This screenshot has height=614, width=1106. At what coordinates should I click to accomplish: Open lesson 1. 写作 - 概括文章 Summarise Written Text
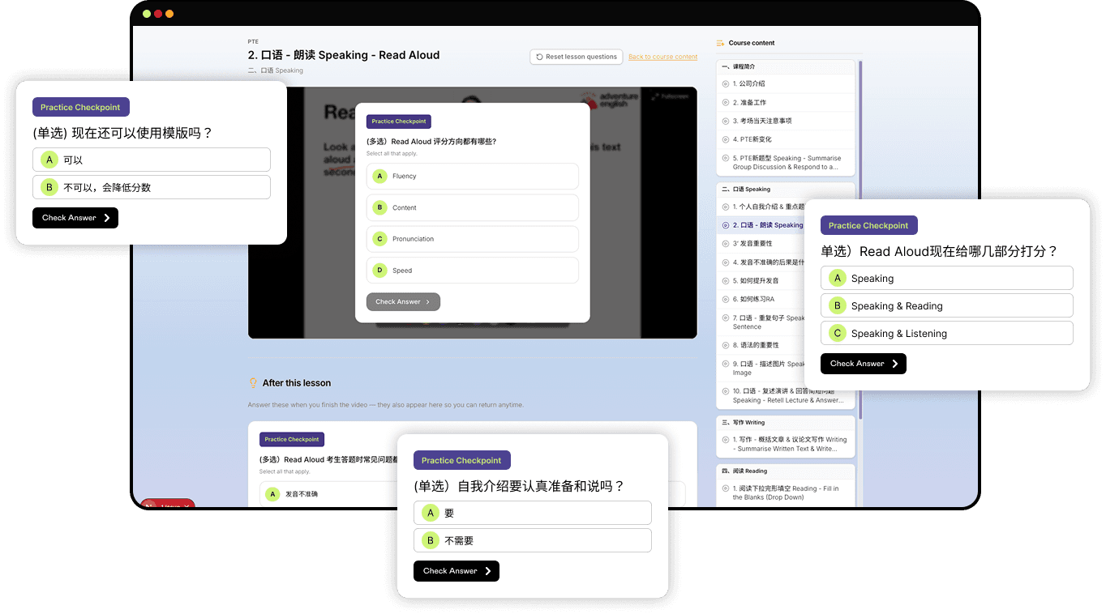click(x=785, y=444)
